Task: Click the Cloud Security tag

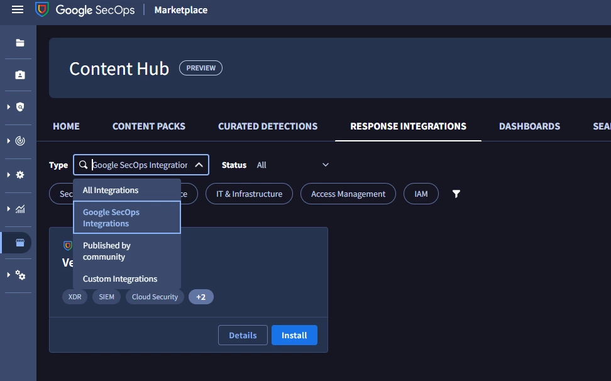Action: (x=155, y=297)
